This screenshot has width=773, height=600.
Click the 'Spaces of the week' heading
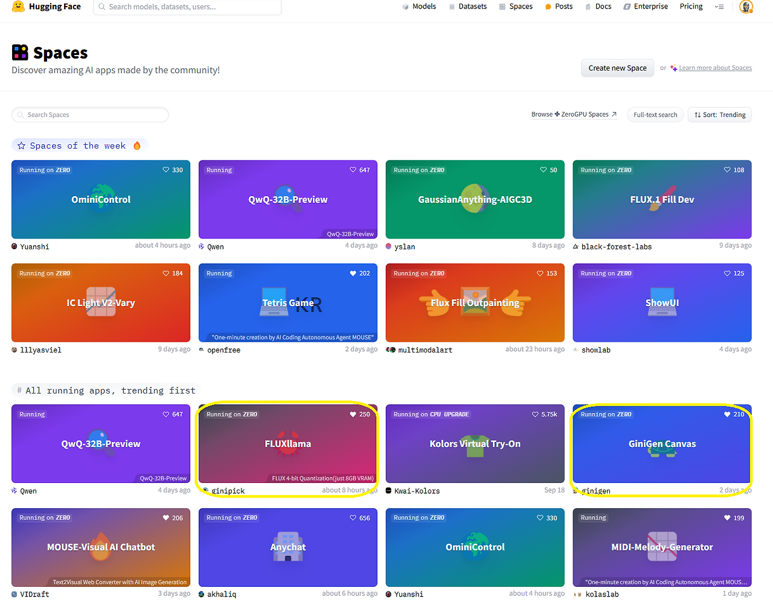tap(78, 145)
